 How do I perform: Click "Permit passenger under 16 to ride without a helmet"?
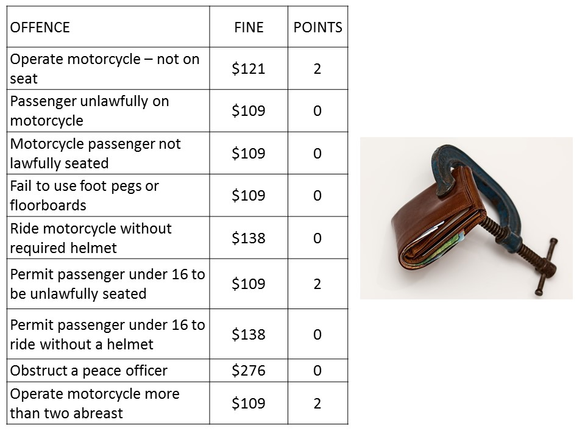107,334
